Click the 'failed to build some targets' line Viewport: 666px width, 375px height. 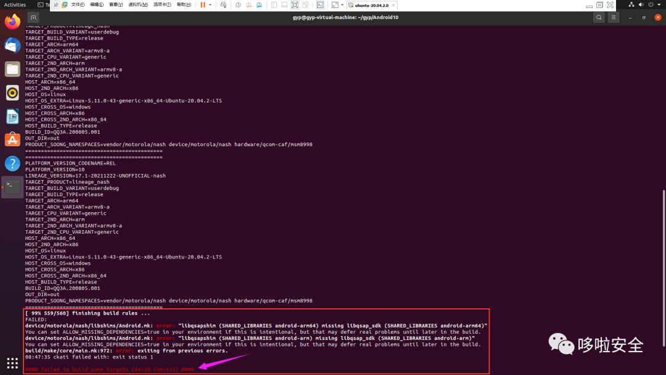[110, 369]
